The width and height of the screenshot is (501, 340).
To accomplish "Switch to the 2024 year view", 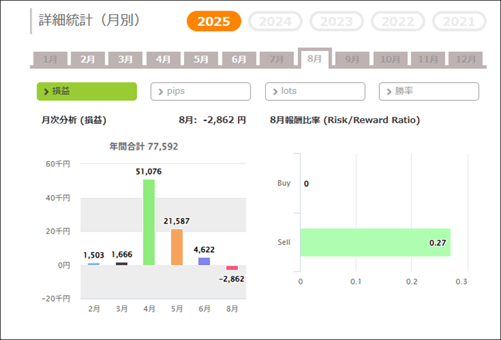I will 275,22.
